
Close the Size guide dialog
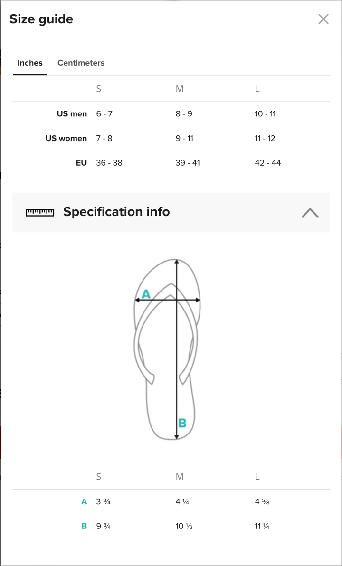pos(323,19)
